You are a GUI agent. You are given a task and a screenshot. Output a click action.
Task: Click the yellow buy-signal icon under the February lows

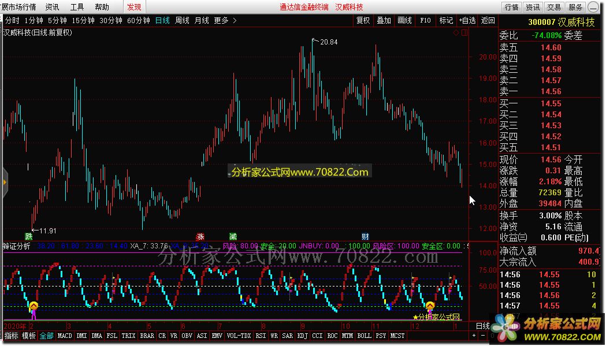(34, 307)
